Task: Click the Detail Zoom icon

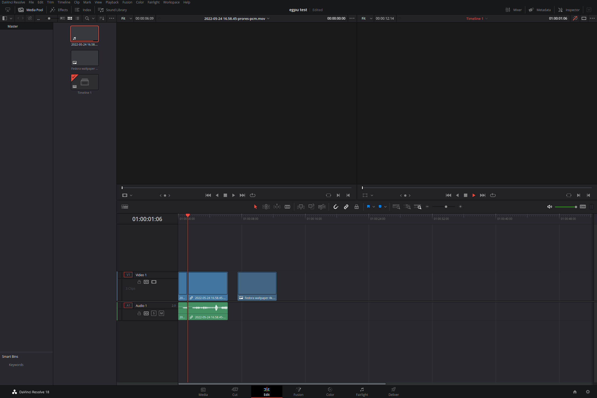Action: coord(407,207)
